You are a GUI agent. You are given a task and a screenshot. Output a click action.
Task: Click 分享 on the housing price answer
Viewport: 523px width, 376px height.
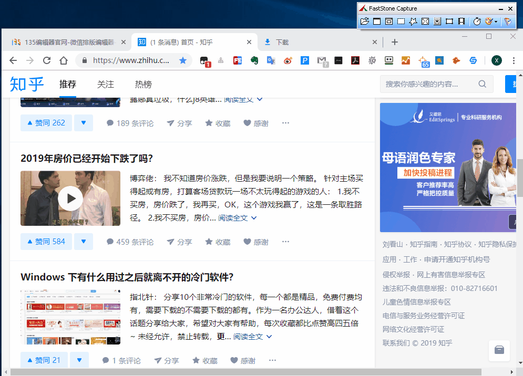(x=179, y=242)
